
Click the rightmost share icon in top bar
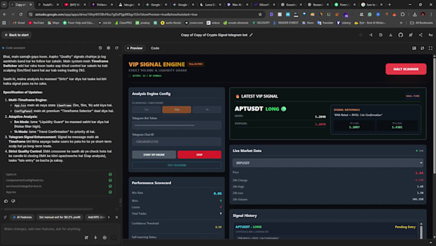(x=421, y=35)
